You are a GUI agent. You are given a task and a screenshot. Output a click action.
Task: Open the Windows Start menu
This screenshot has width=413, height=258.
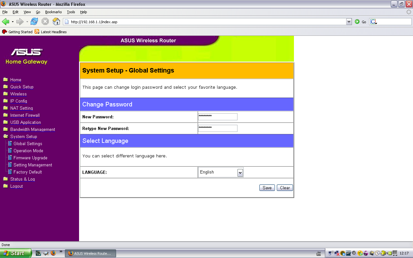[x=16, y=253]
